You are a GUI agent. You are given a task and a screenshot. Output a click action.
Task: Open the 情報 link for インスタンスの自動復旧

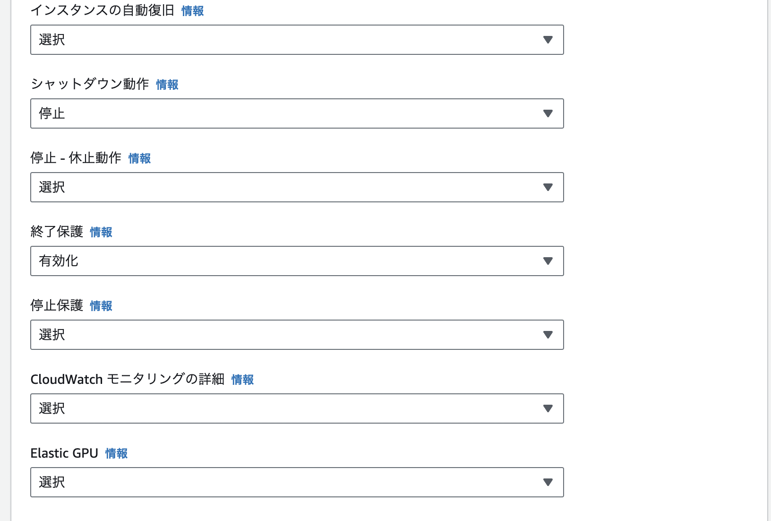coord(192,11)
